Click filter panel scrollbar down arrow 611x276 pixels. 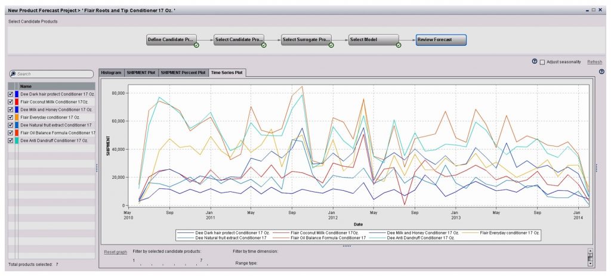pyautogui.click(x=590, y=263)
